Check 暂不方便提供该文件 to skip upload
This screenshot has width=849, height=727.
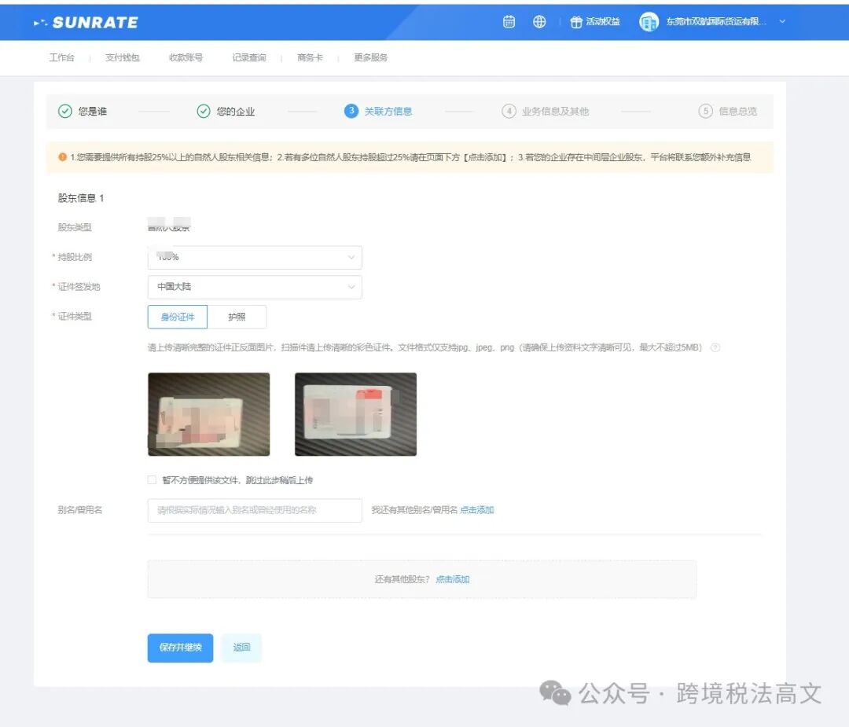coord(151,479)
